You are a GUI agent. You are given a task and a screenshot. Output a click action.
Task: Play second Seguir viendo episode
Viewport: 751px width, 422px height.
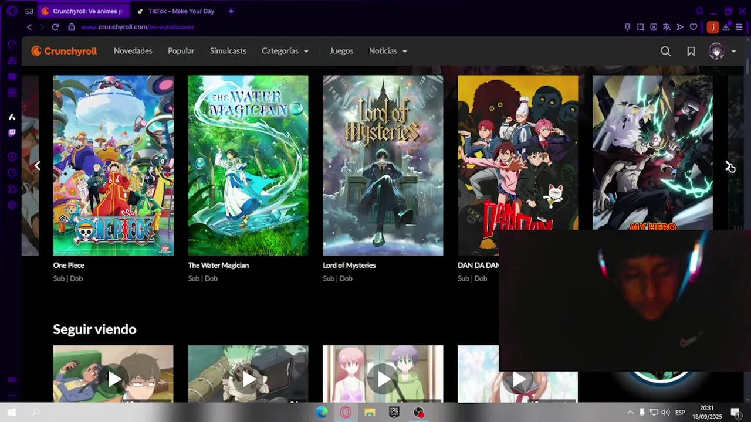248,374
